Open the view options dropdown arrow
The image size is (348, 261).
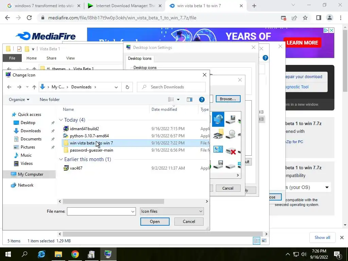pyautogui.click(x=178, y=100)
